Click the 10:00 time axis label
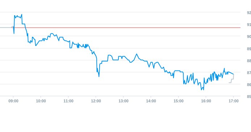The image size is (251, 132). (x=41, y=101)
